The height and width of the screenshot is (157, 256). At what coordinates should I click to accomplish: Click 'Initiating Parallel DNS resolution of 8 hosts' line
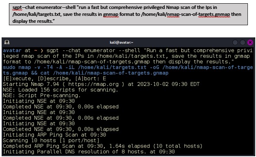tap(89, 152)
